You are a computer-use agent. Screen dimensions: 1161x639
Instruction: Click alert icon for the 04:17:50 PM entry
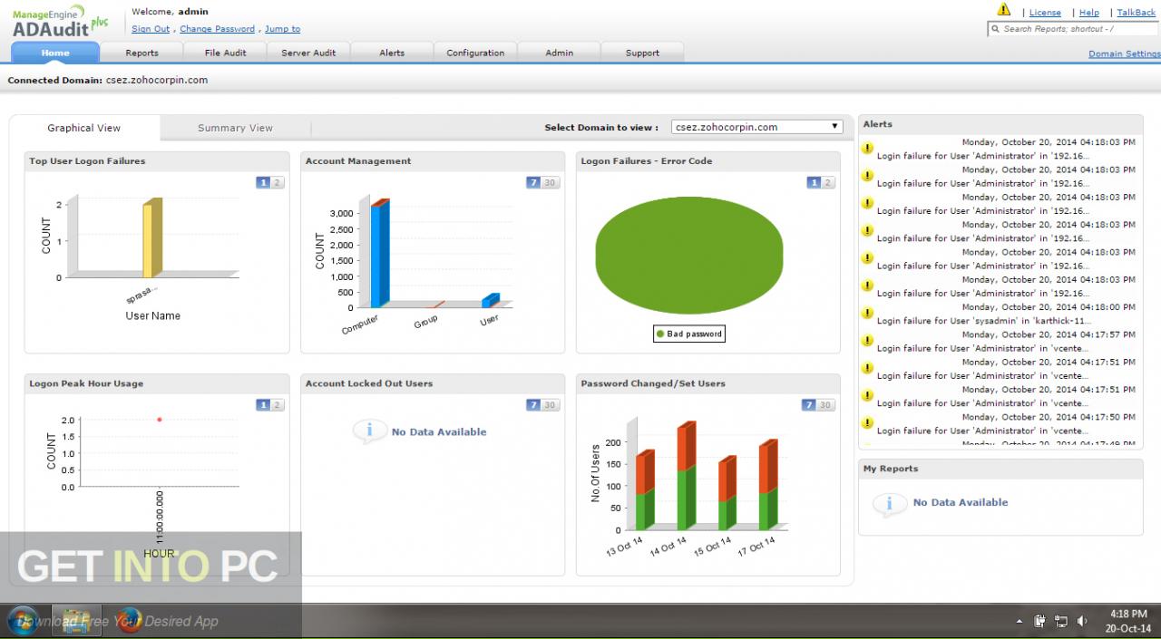pyautogui.click(x=867, y=423)
